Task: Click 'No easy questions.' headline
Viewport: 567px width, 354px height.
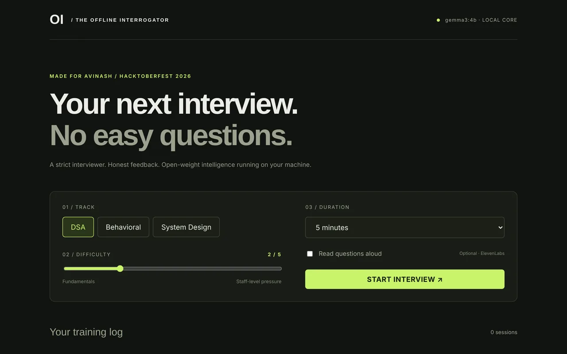Action: [x=171, y=135]
